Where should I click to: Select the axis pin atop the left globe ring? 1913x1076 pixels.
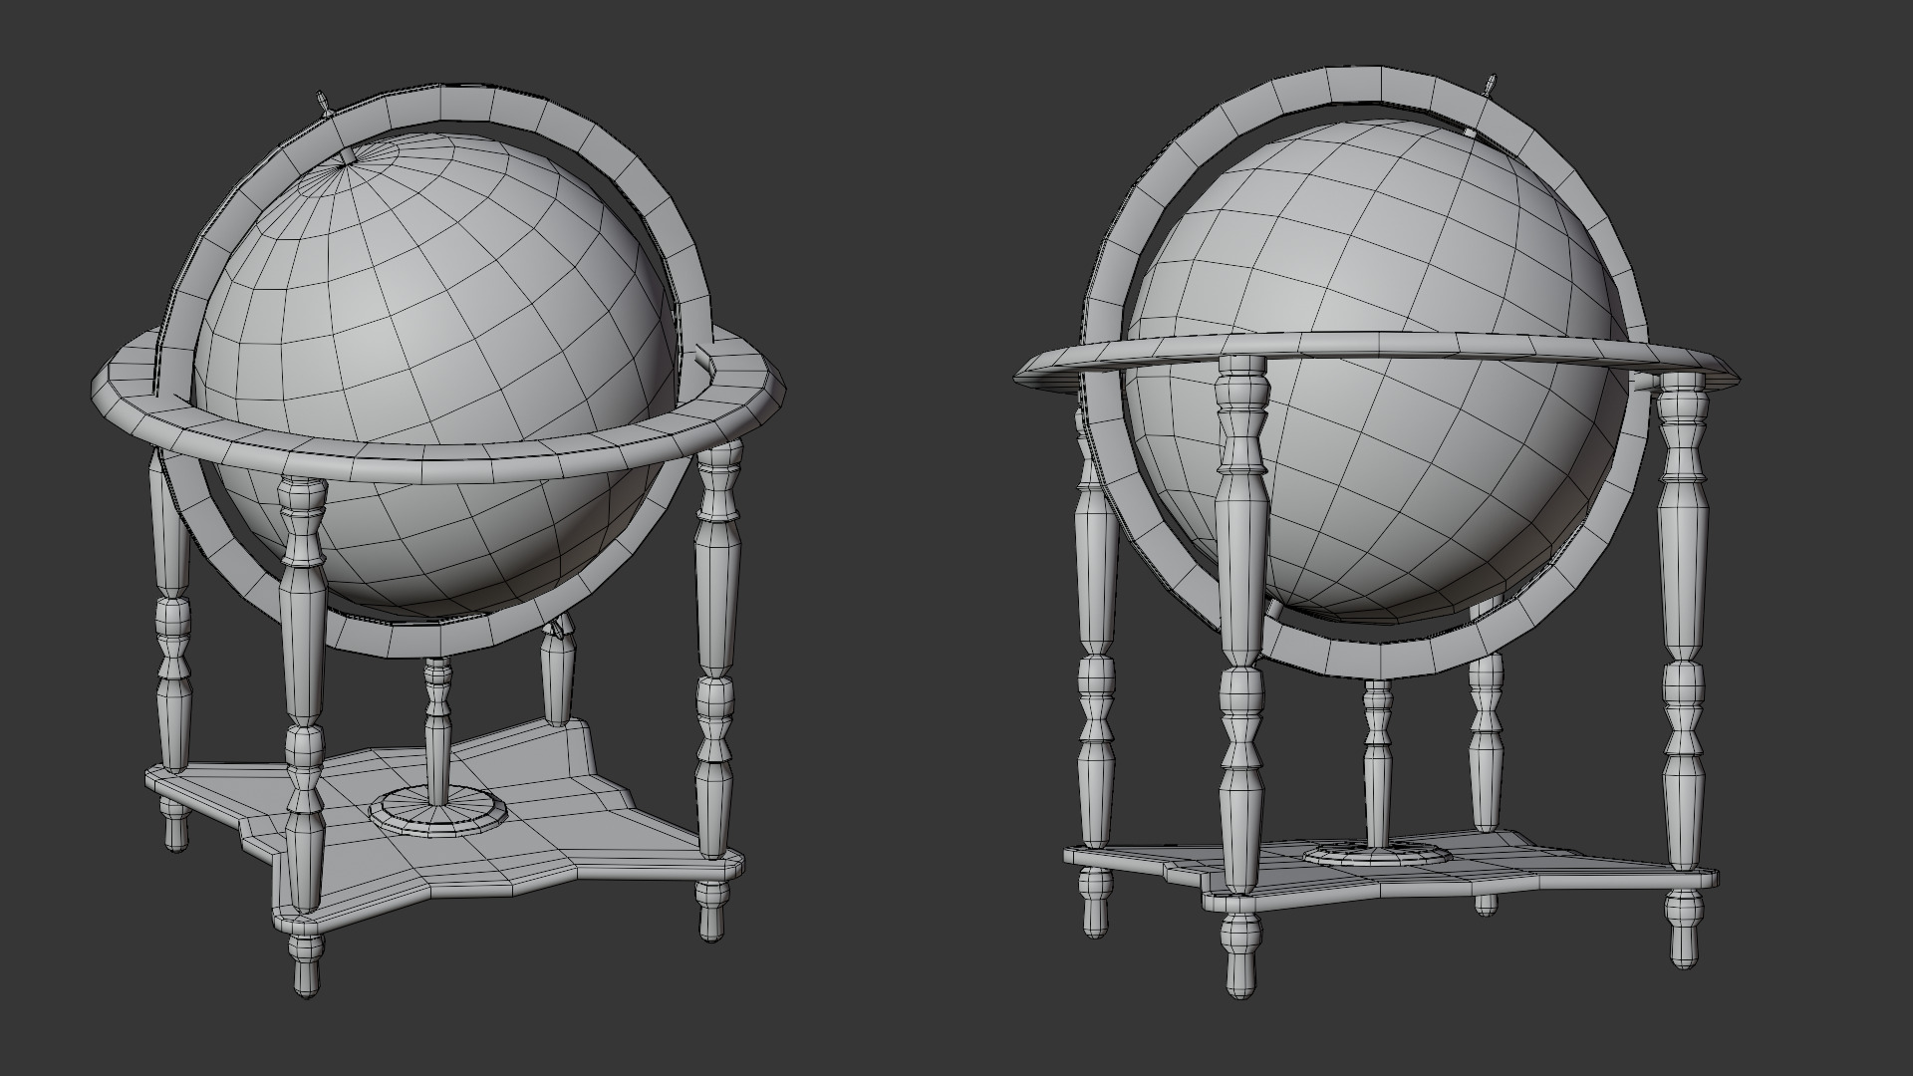[322, 105]
